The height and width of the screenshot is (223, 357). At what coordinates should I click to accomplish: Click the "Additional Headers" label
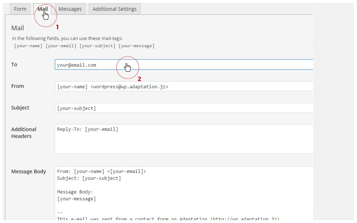(23, 133)
